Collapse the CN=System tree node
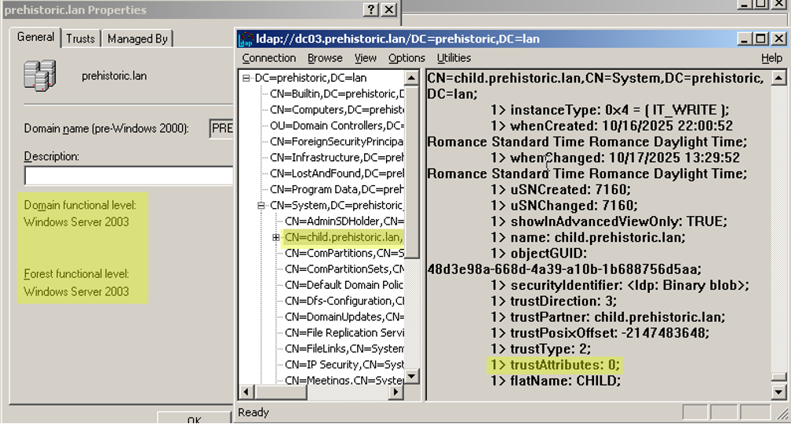Viewport: 791px width, 424px height. click(x=261, y=206)
